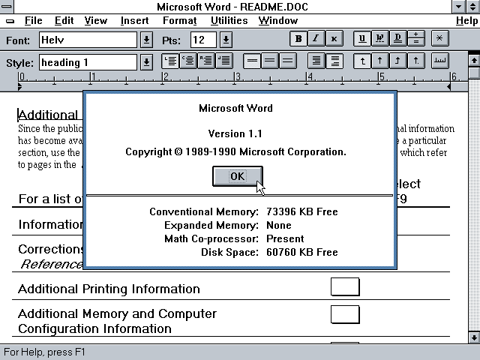480x360 pixels.
Task: Pick the left-aligned tab stop icon
Action: click(x=361, y=61)
